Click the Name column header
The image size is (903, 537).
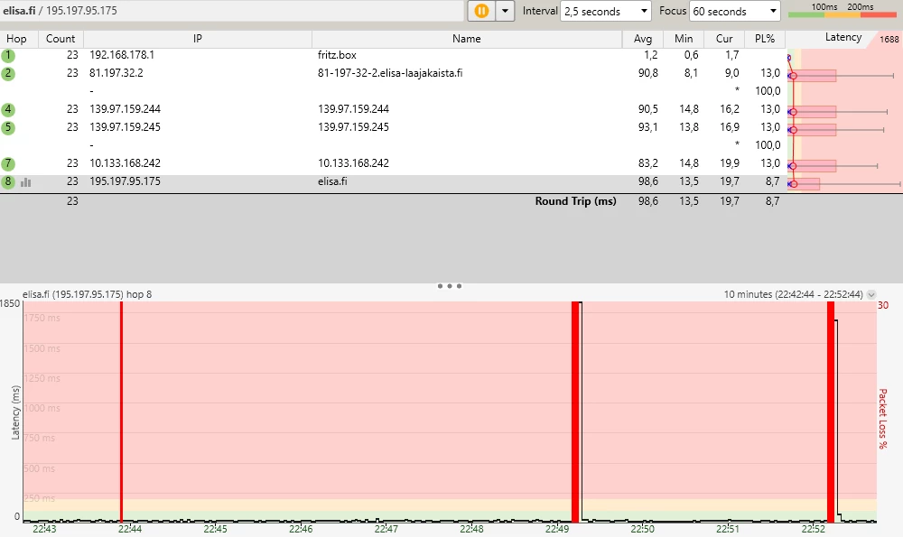(467, 39)
